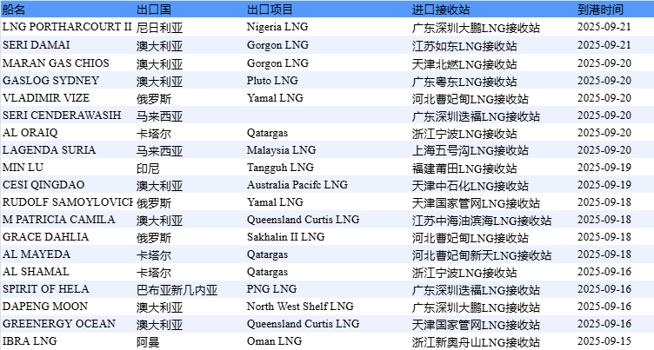Click 俄罗斯 in the VLADIMIR VIZE row
The height and width of the screenshot is (350, 654).
click(153, 99)
